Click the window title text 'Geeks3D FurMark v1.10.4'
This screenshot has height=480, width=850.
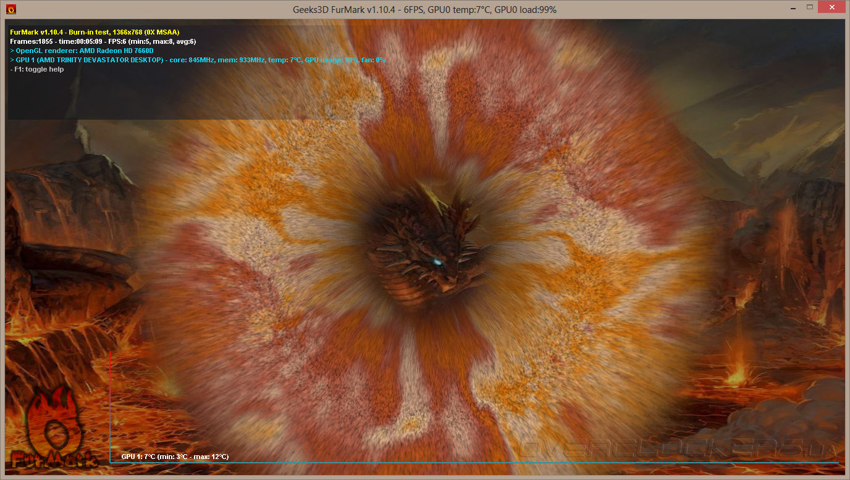pos(344,9)
